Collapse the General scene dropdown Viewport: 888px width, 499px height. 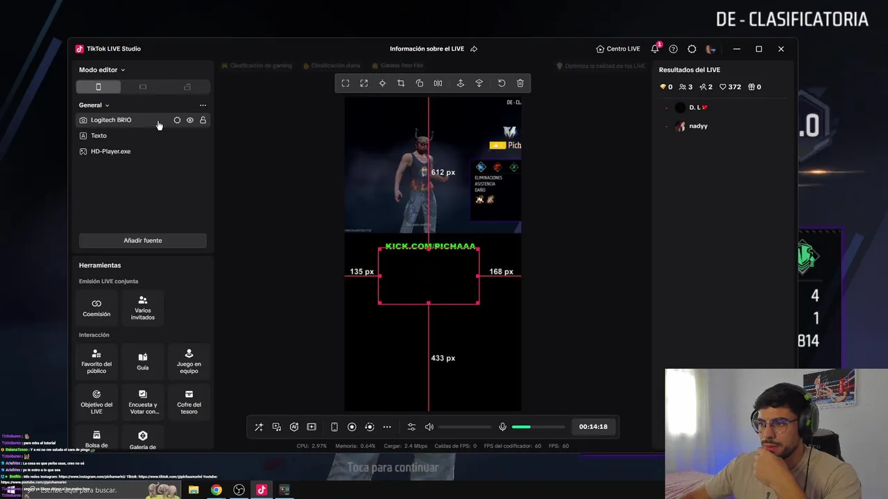click(x=94, y=105)
